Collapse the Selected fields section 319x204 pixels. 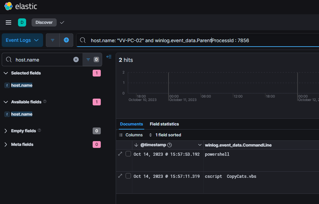coord(6,73)
